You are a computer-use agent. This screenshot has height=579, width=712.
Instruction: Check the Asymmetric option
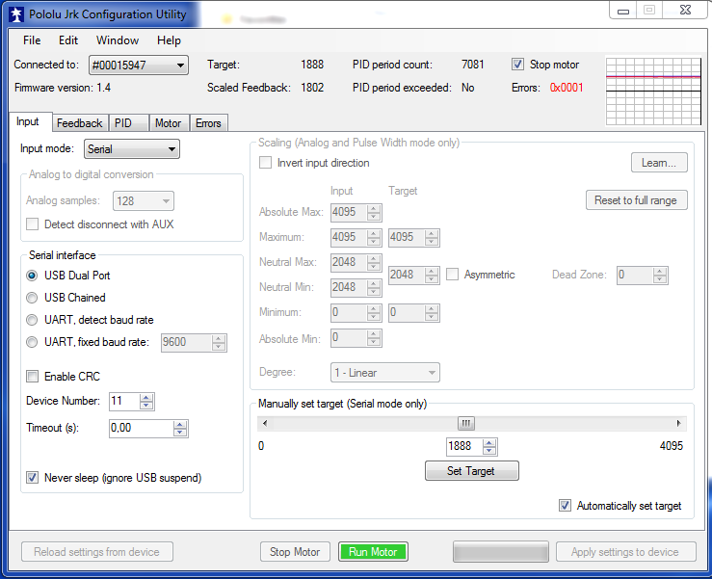tap(452, 275)
